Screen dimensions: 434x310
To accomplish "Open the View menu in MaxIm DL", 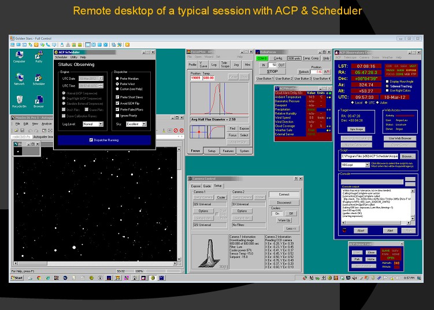I will pyautogui.click(x=35, y=124).
